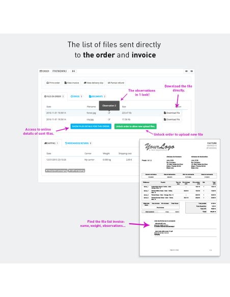Open View invoice
The height and width of the screenshot is (297, 230).
pos(72,83)
